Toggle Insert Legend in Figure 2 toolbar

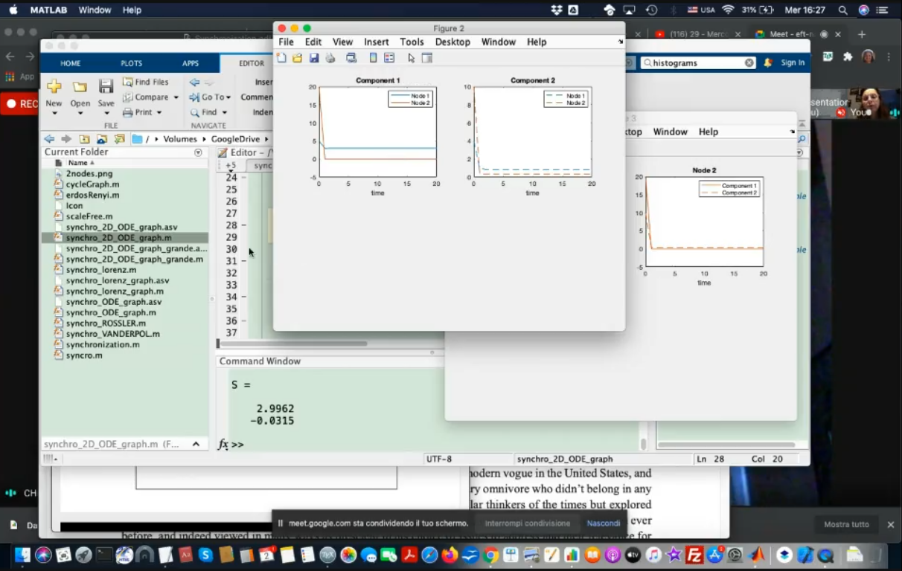point(389,58)
